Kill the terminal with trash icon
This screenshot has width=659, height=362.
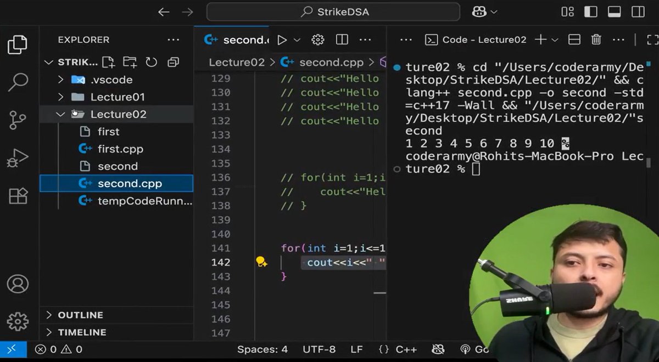pyautogui.click(x=596, y=39)
